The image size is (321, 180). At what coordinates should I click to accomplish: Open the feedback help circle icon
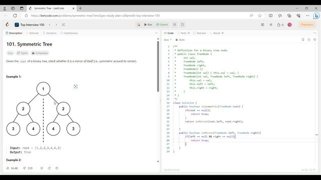click(57, 168)
